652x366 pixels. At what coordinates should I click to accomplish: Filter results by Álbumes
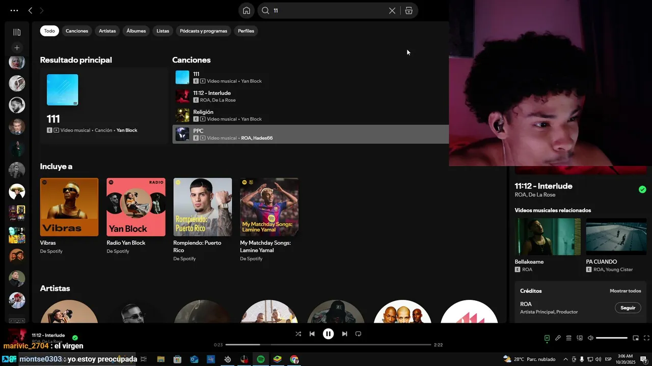(x=136, y=31)
